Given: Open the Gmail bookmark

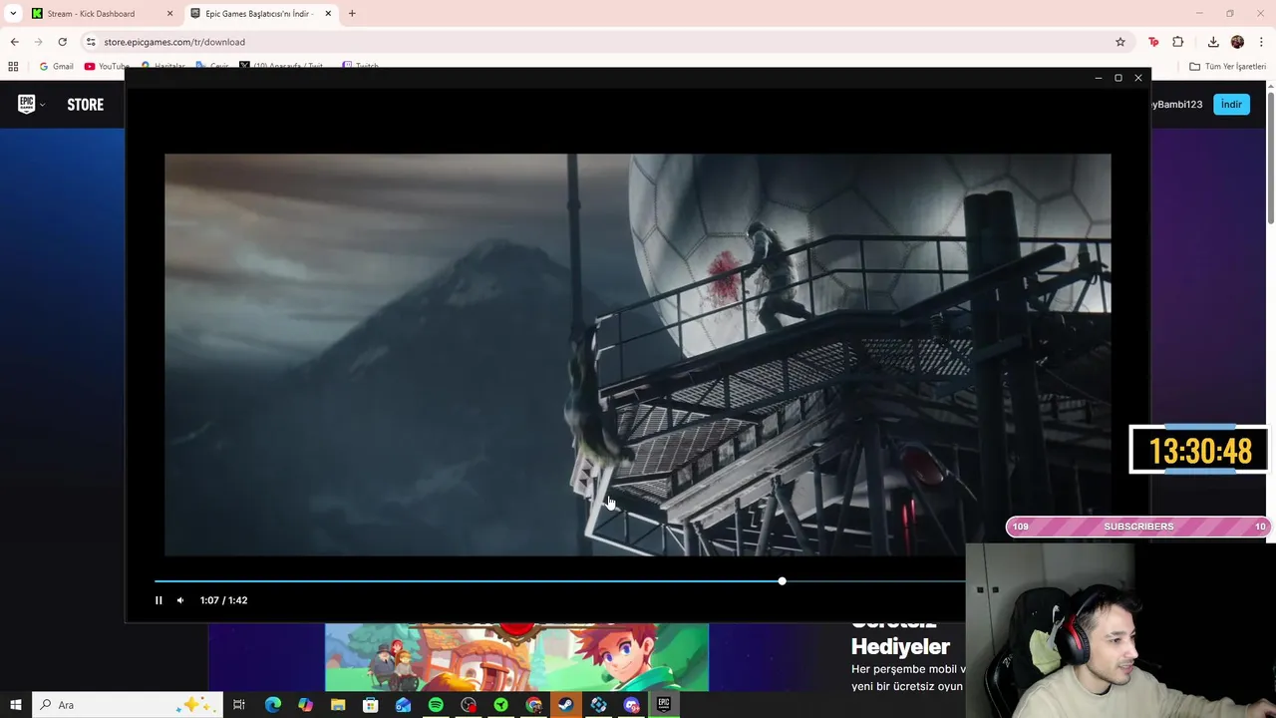Looking at the screenshot, I should pos(56,67).
